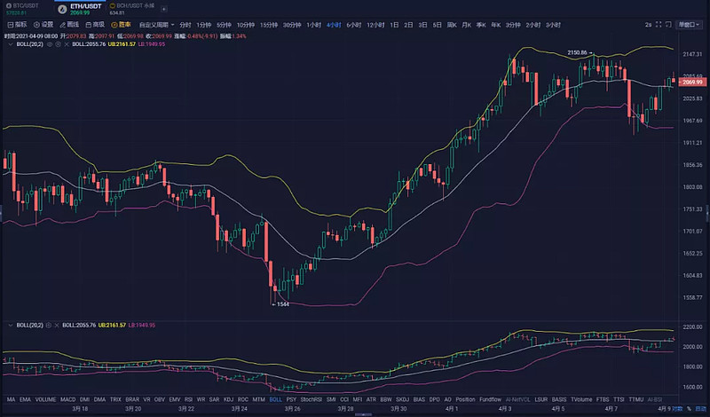This screenshot has height=417, width=710.
Task: Add a new symbol tab with plus button
Action: 164,9
